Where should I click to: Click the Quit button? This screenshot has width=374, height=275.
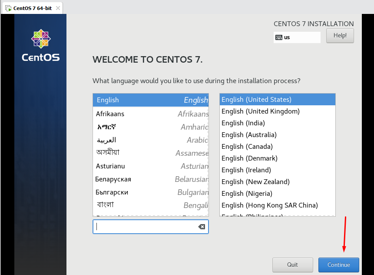[292, 265]
